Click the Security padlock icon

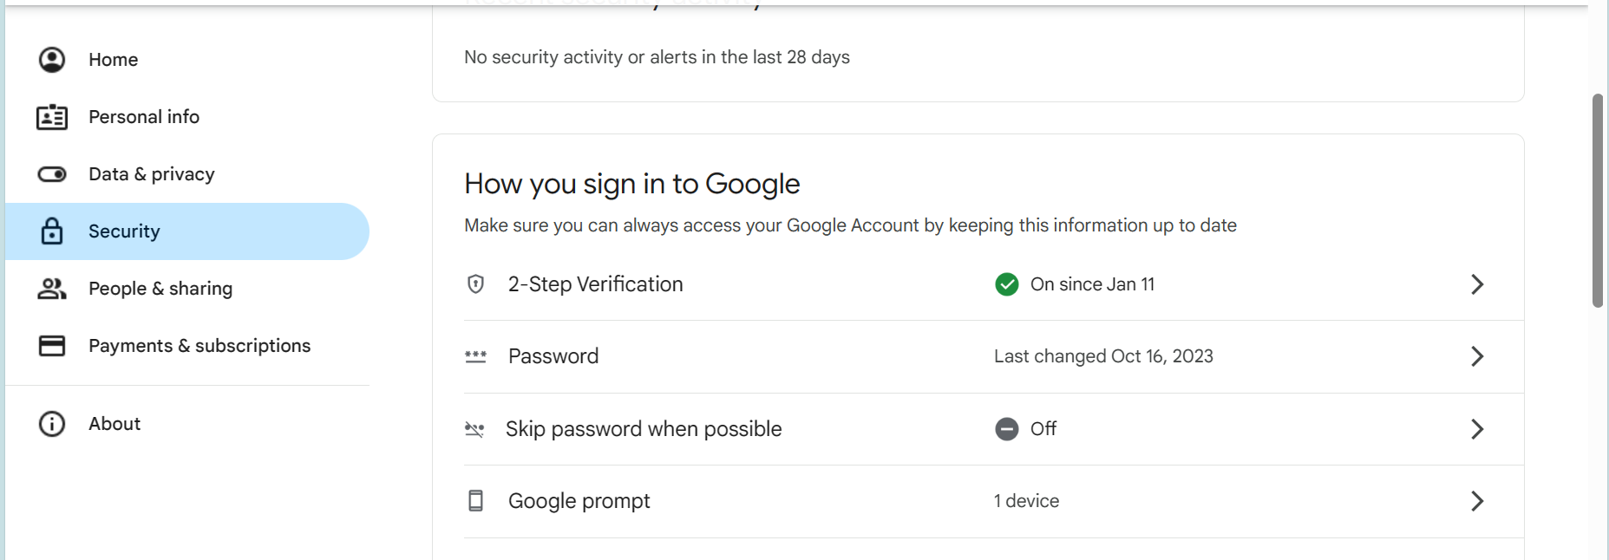(x=52, y=231)
